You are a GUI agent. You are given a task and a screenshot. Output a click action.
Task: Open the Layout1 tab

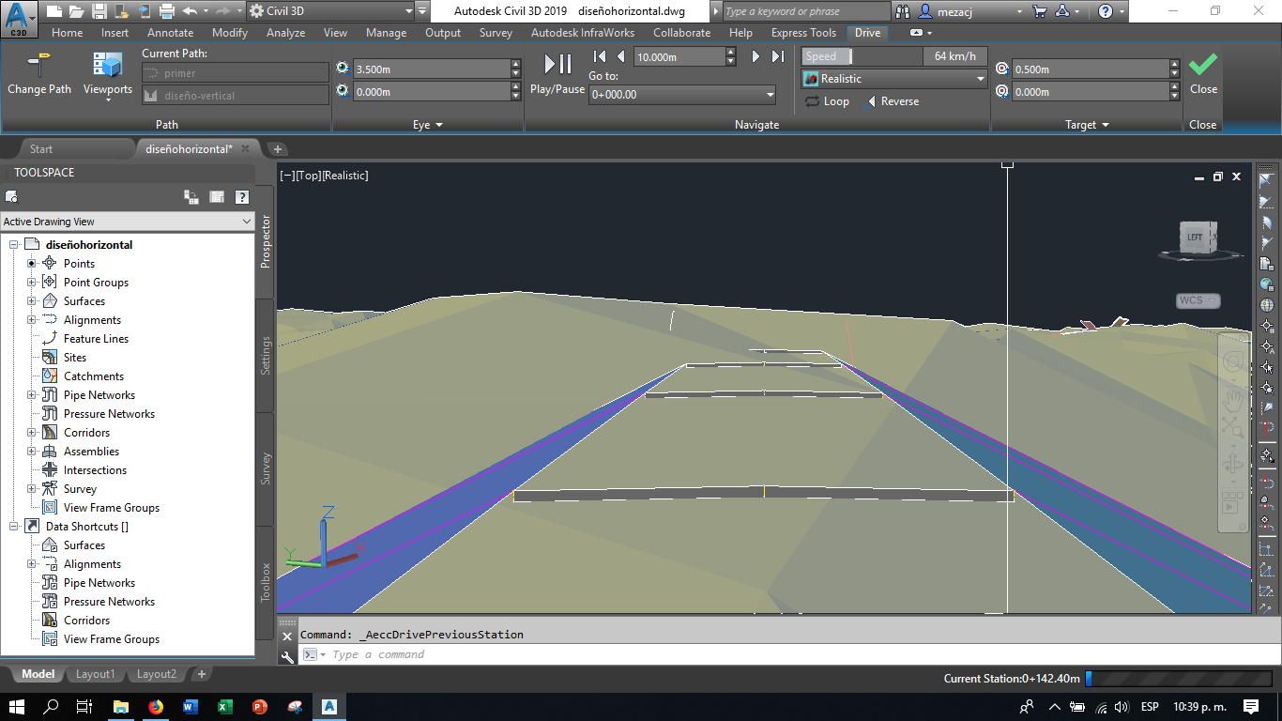coord(95,674)
